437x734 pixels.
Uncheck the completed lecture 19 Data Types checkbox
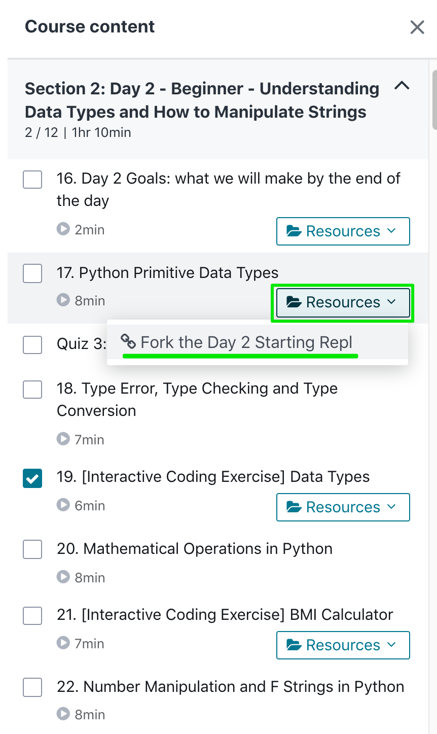[32, 478]
